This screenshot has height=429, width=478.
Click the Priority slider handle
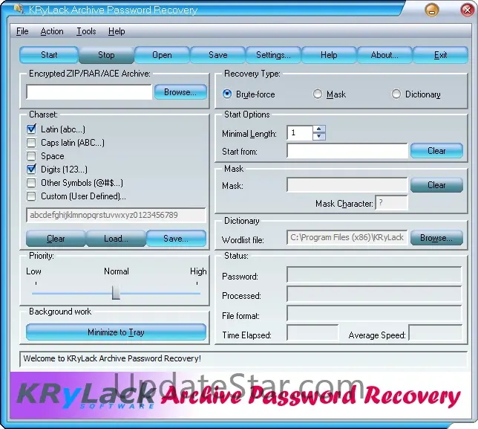coord(116,292)
